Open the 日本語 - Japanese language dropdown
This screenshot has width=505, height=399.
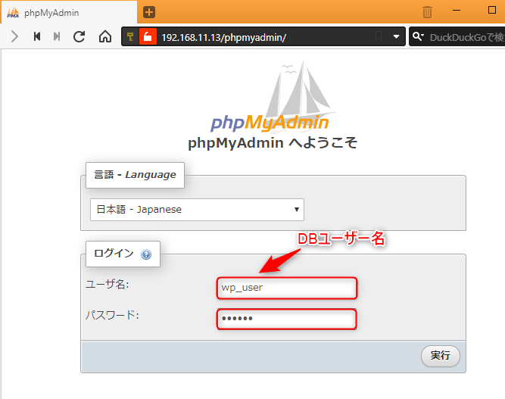(x=197, y=210)
